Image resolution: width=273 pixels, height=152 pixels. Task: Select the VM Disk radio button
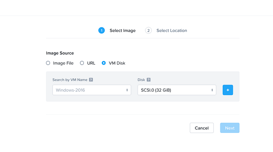(104, 63)
